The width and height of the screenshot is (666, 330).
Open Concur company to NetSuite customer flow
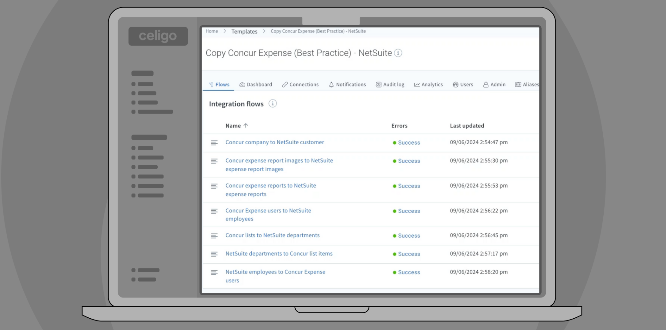click(x=275, y=142)
